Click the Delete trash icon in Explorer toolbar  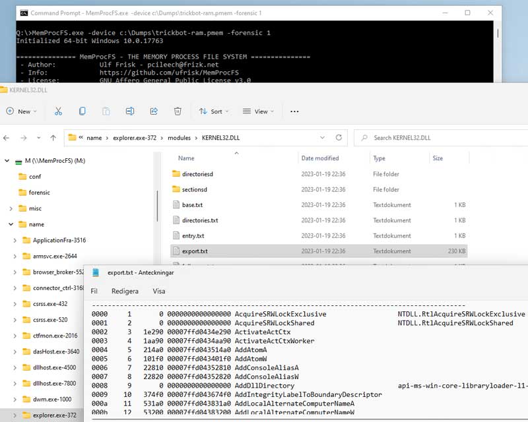178,111
